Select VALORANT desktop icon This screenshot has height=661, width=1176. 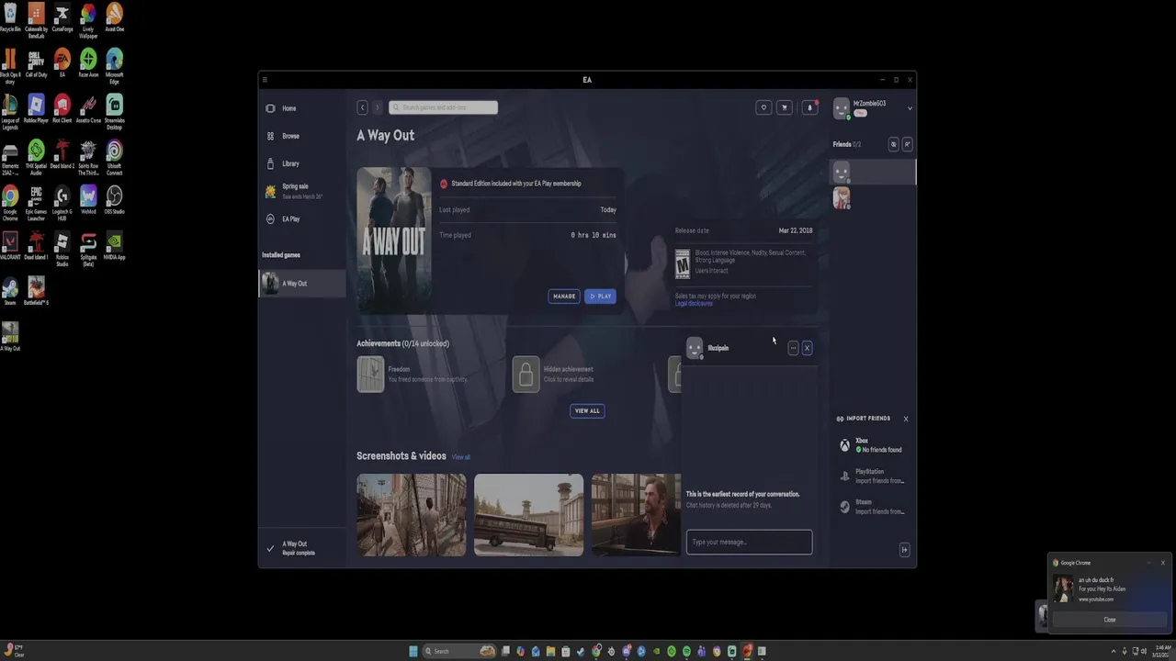pos(10,246)
